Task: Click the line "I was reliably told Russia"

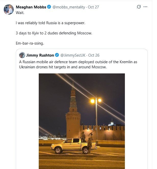Action: (50, 23)
